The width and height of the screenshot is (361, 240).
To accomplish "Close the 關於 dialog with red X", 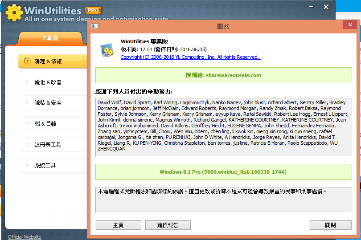I will 350,24.
